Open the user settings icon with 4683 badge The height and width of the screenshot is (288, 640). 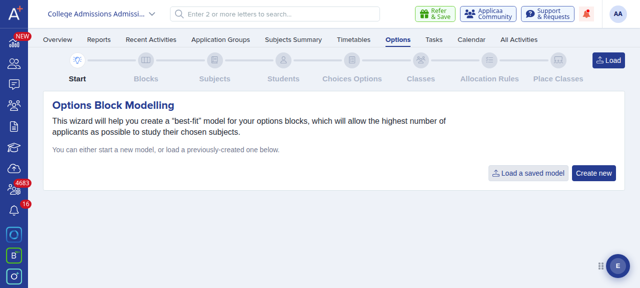[14, 190]
